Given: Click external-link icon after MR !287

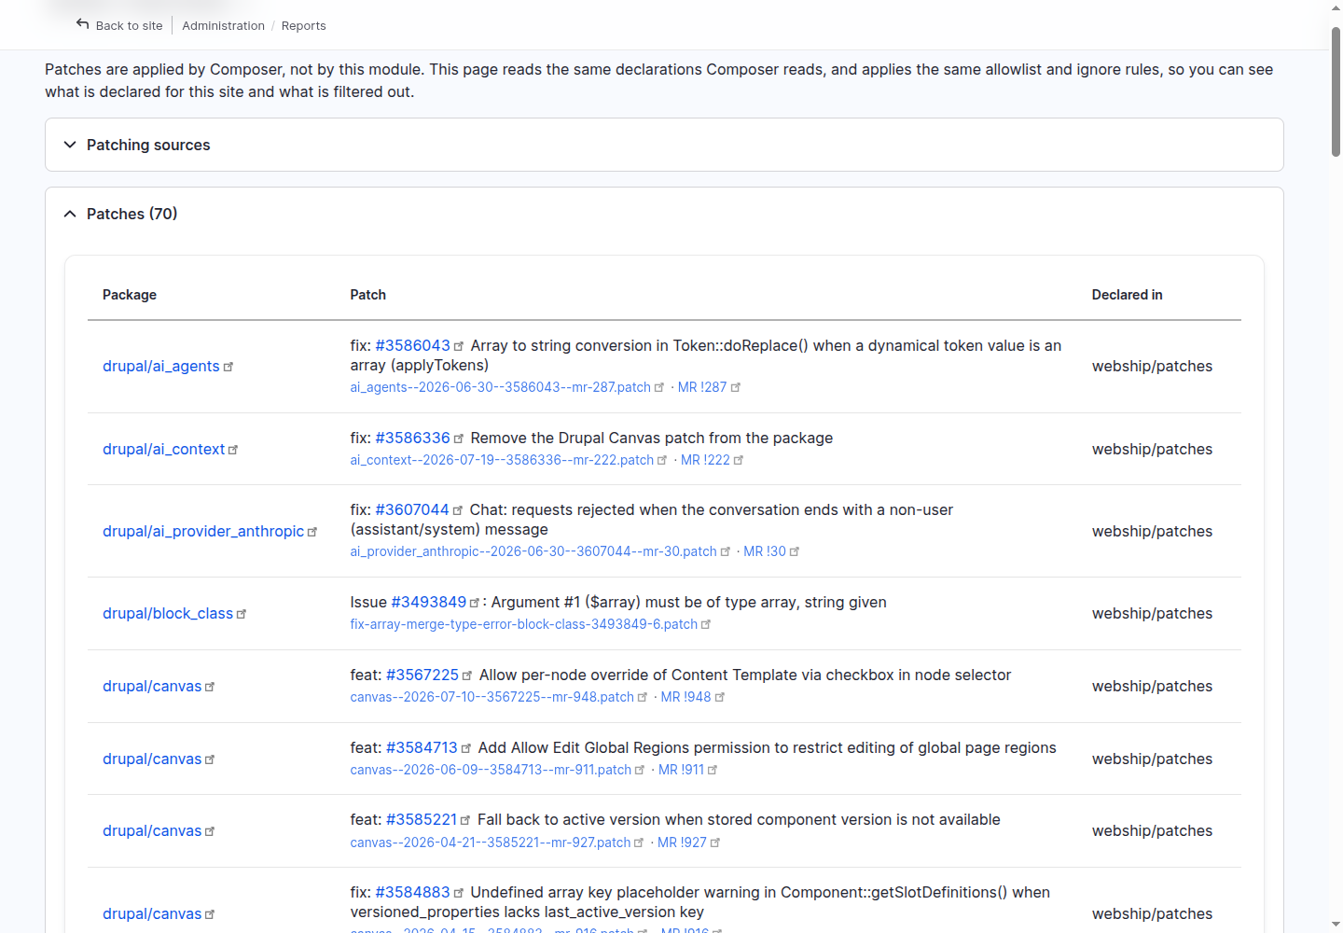Looking at the screenshot, I should (x=736, y=387).
